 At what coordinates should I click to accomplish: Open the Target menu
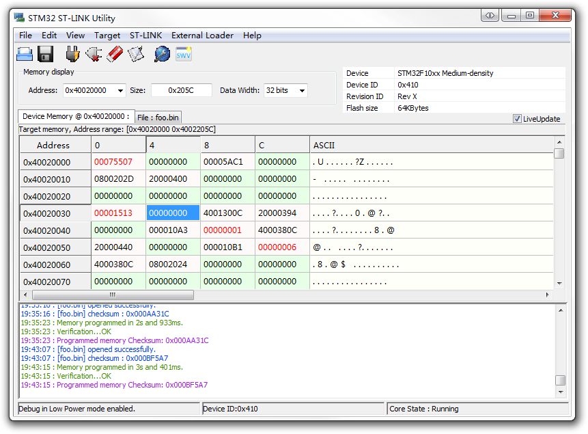coord(107,36)
